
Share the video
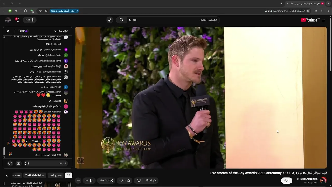[125, 181]
